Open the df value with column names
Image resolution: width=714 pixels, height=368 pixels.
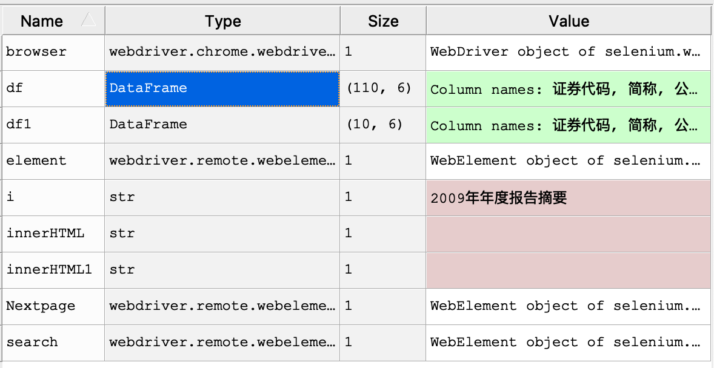[x=569, y=89]
